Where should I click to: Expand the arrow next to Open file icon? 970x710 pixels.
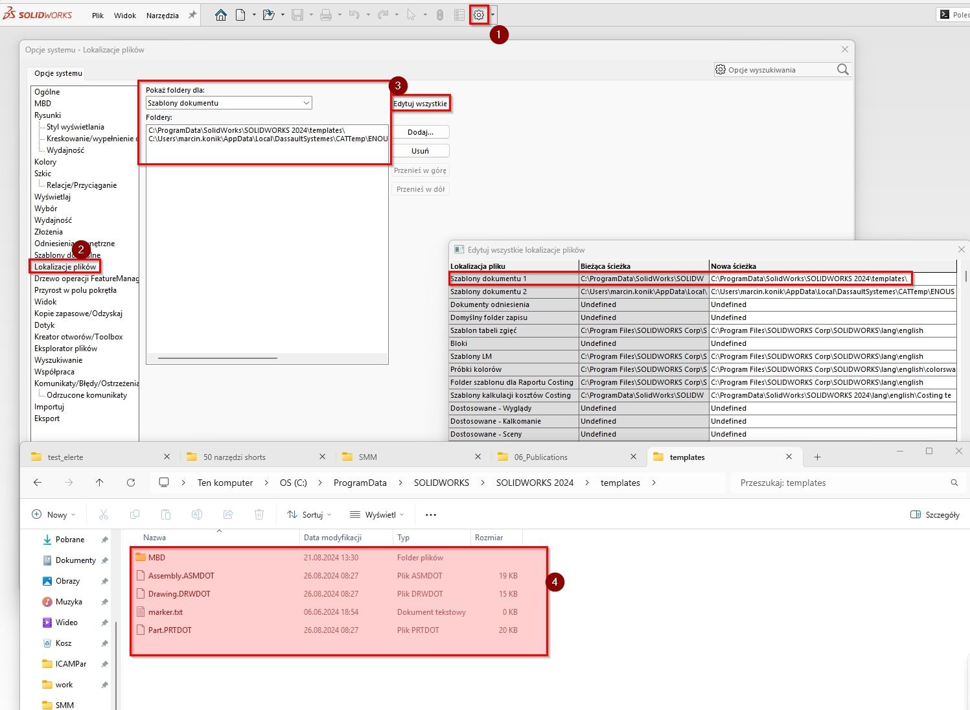[283, 15]
